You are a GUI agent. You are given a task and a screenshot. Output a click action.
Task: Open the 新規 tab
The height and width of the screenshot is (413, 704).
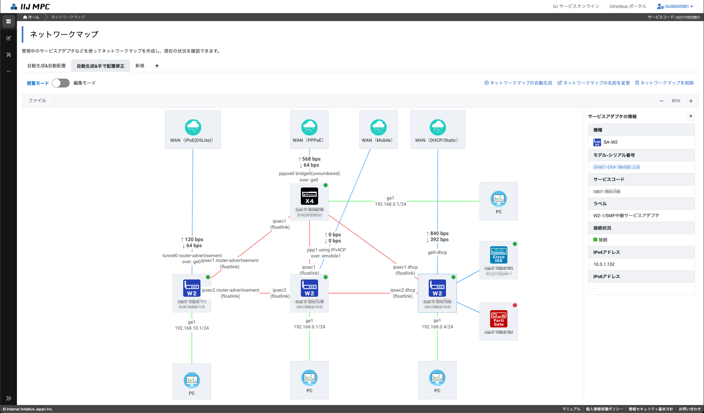click(140, 66)
